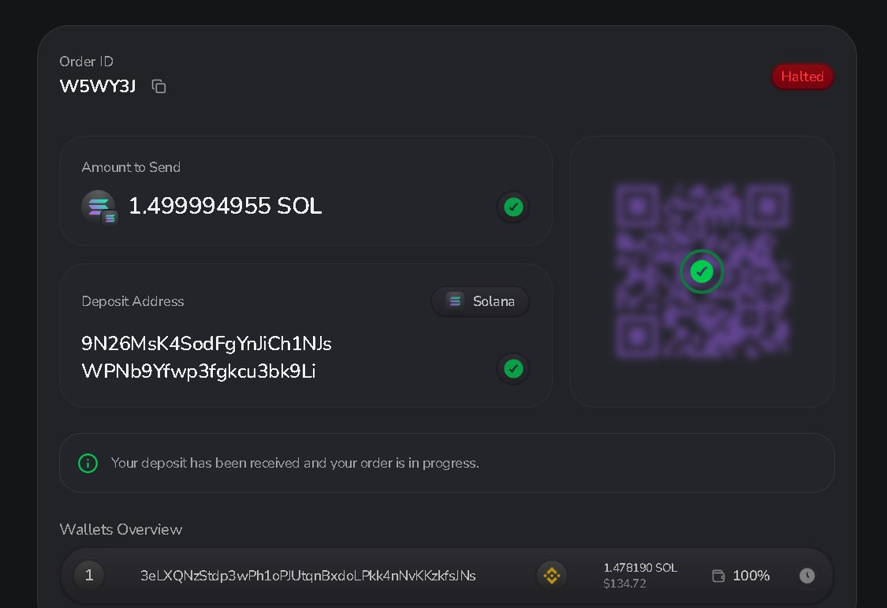Image resolution: width=887 pixels, height=608 pixels.
Task: Click wallet number 1 badge
Action: (89, 575)
